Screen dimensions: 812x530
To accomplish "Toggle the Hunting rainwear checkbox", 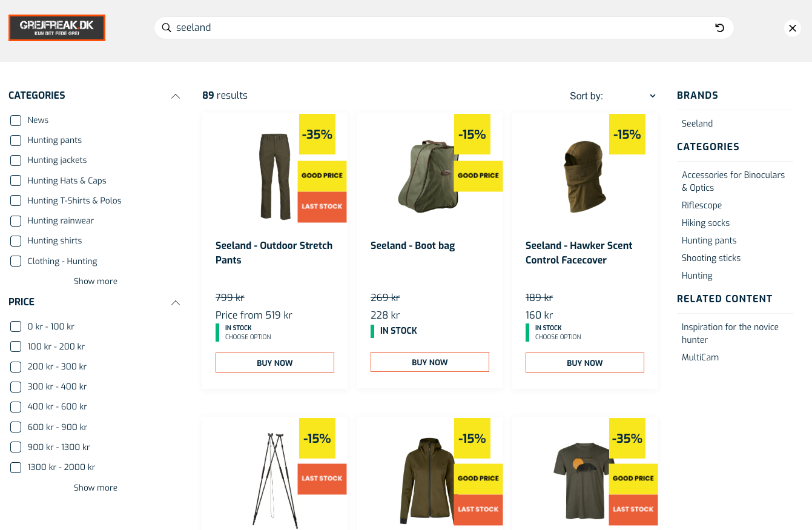I will point(16,220).
